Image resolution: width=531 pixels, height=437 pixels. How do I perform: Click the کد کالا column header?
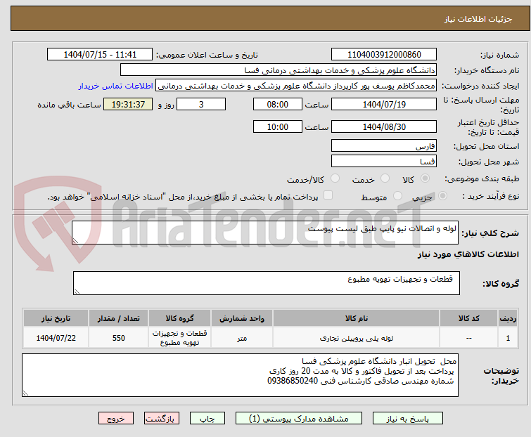(468, 318)
